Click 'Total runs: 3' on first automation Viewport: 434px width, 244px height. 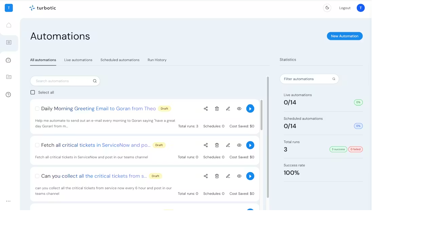[188, 126]
